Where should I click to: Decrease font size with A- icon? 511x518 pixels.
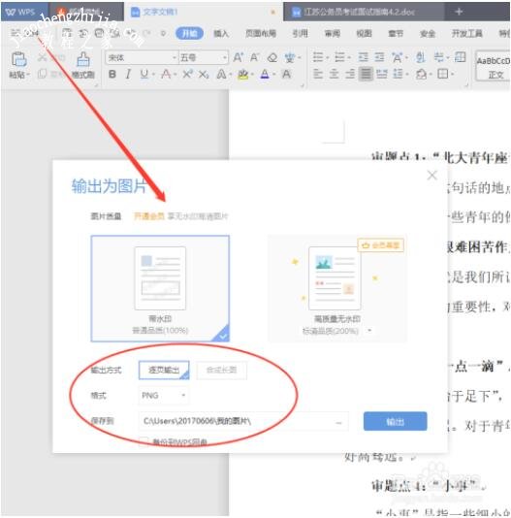click(x=254, y=58)
